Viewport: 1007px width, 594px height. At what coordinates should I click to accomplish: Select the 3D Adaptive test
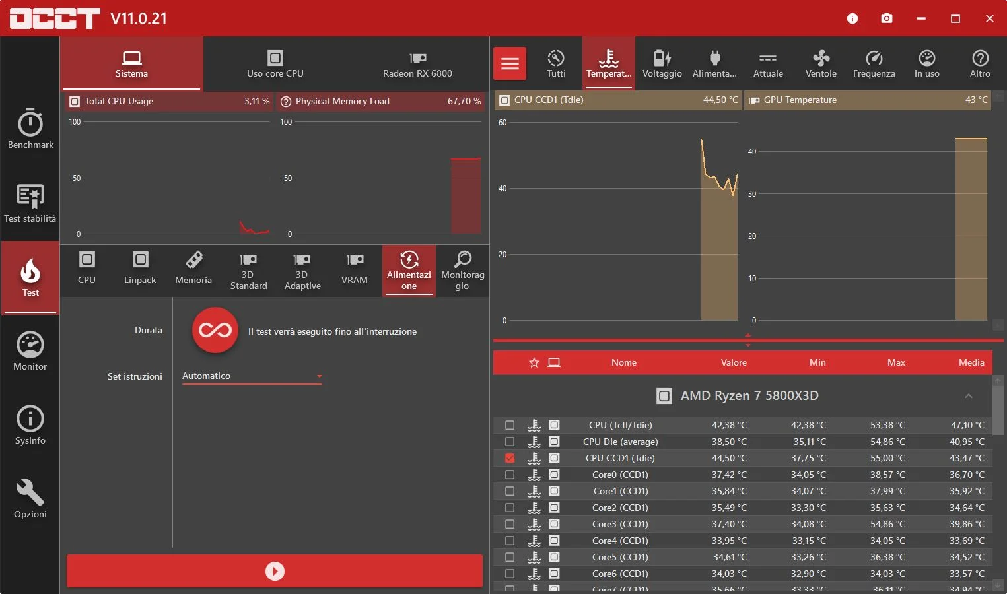(x=302, y=271)
